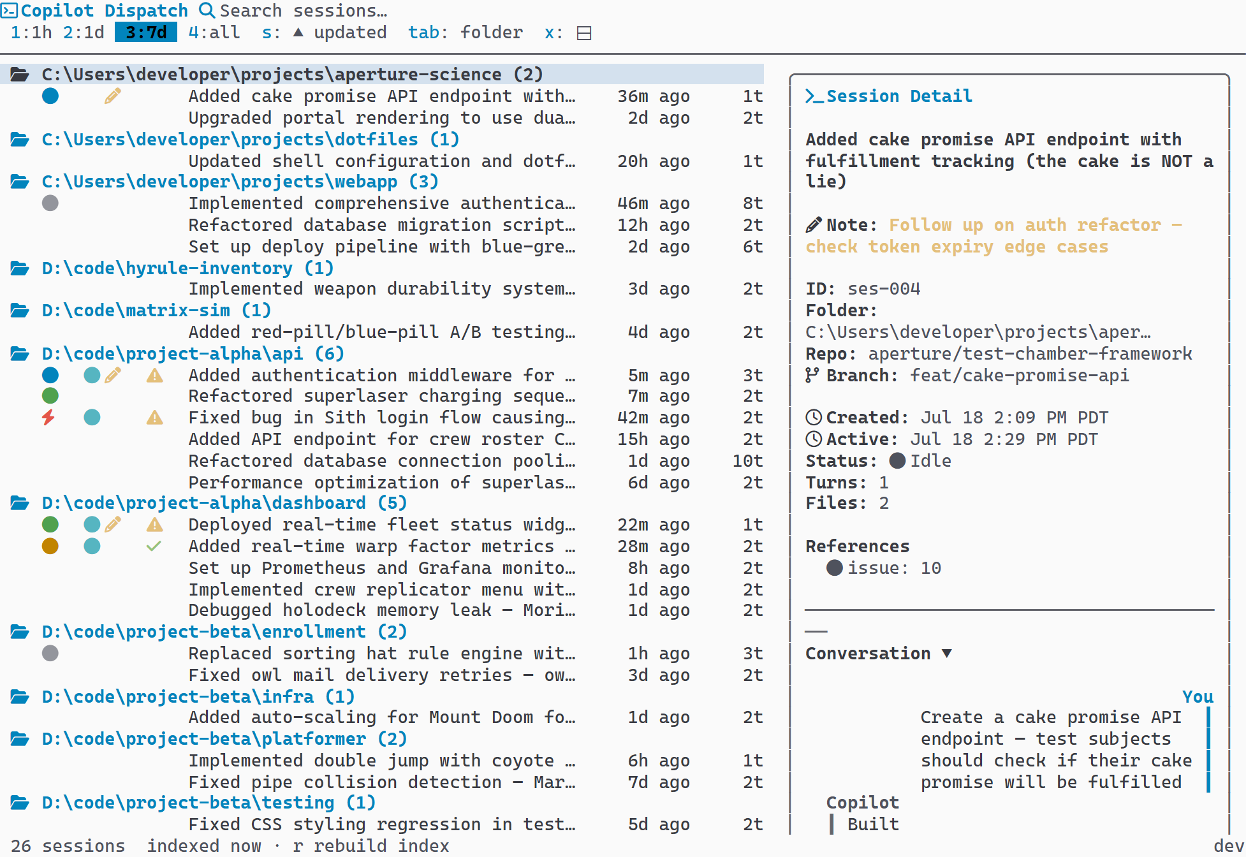1246x857 pixels.
Task: Click orange status dot on warp factor session
Action: tap(50, 546)
